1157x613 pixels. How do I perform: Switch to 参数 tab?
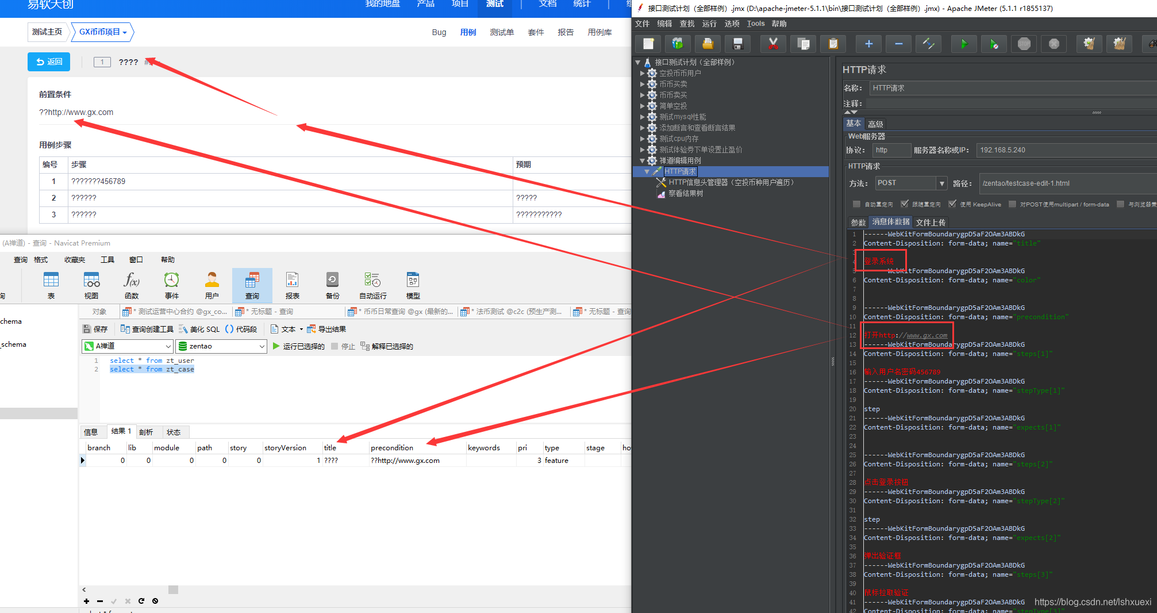point(858,223)
